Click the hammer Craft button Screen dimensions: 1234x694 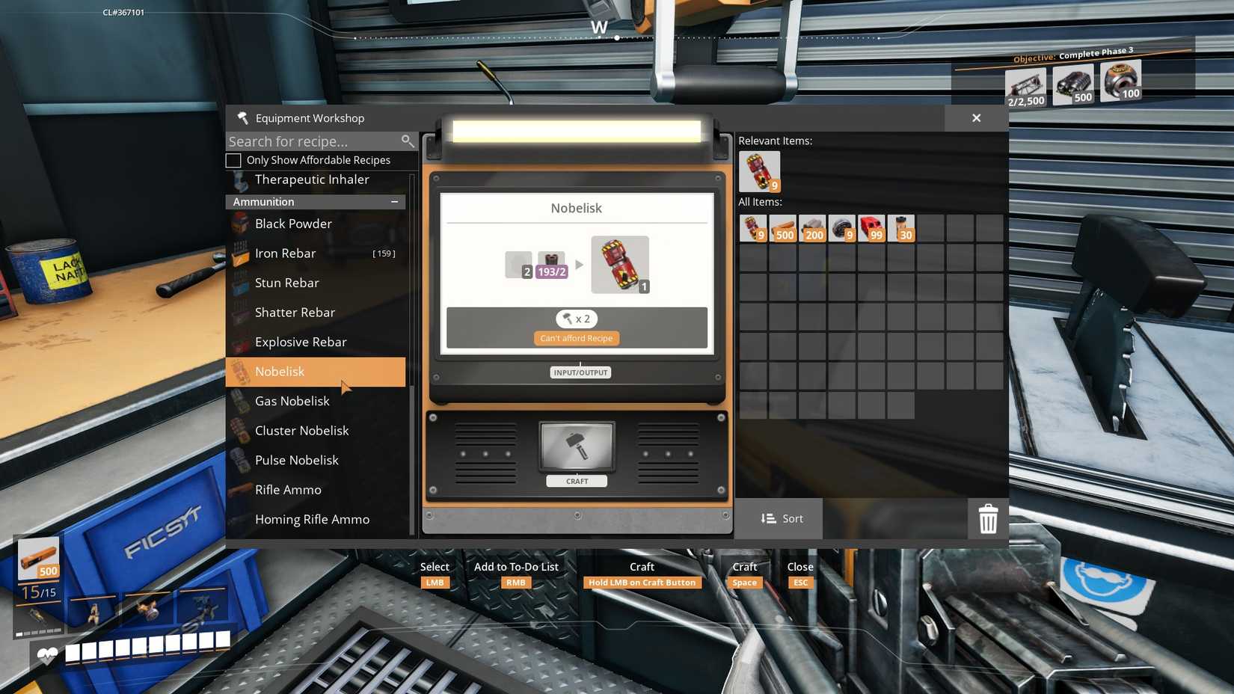[577, 447]
